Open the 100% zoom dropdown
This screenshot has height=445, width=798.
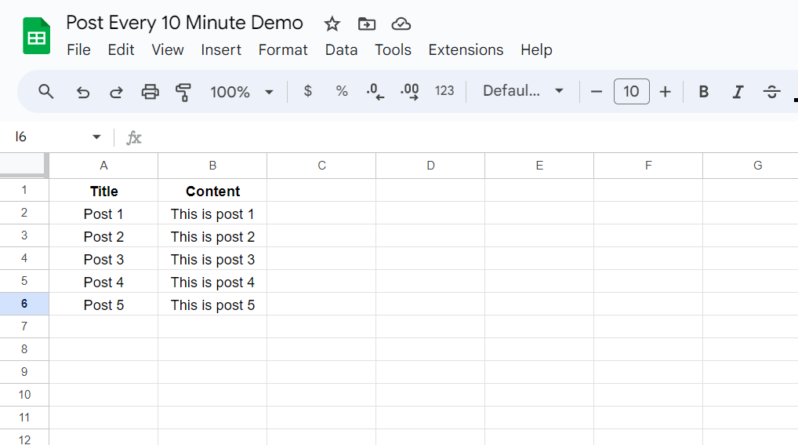(241, 92)
